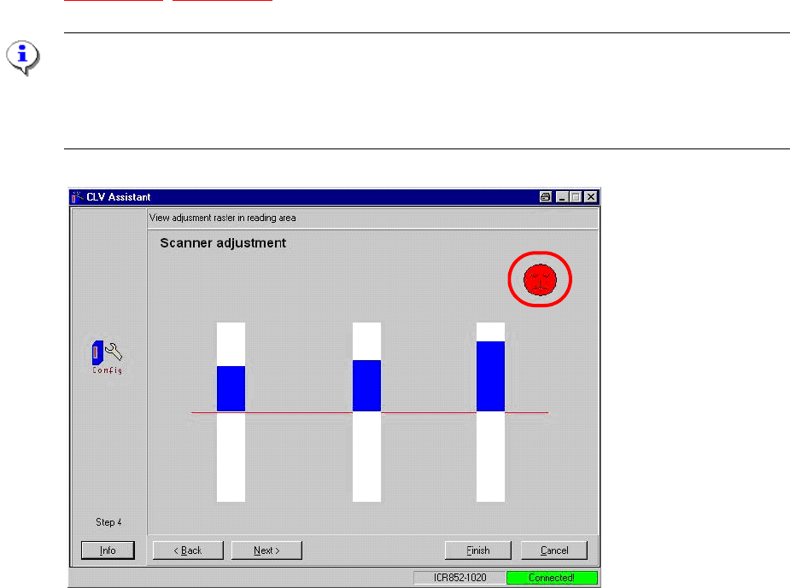
Task: Close the CLV Assistant window
Action: [x=591, y=197]
